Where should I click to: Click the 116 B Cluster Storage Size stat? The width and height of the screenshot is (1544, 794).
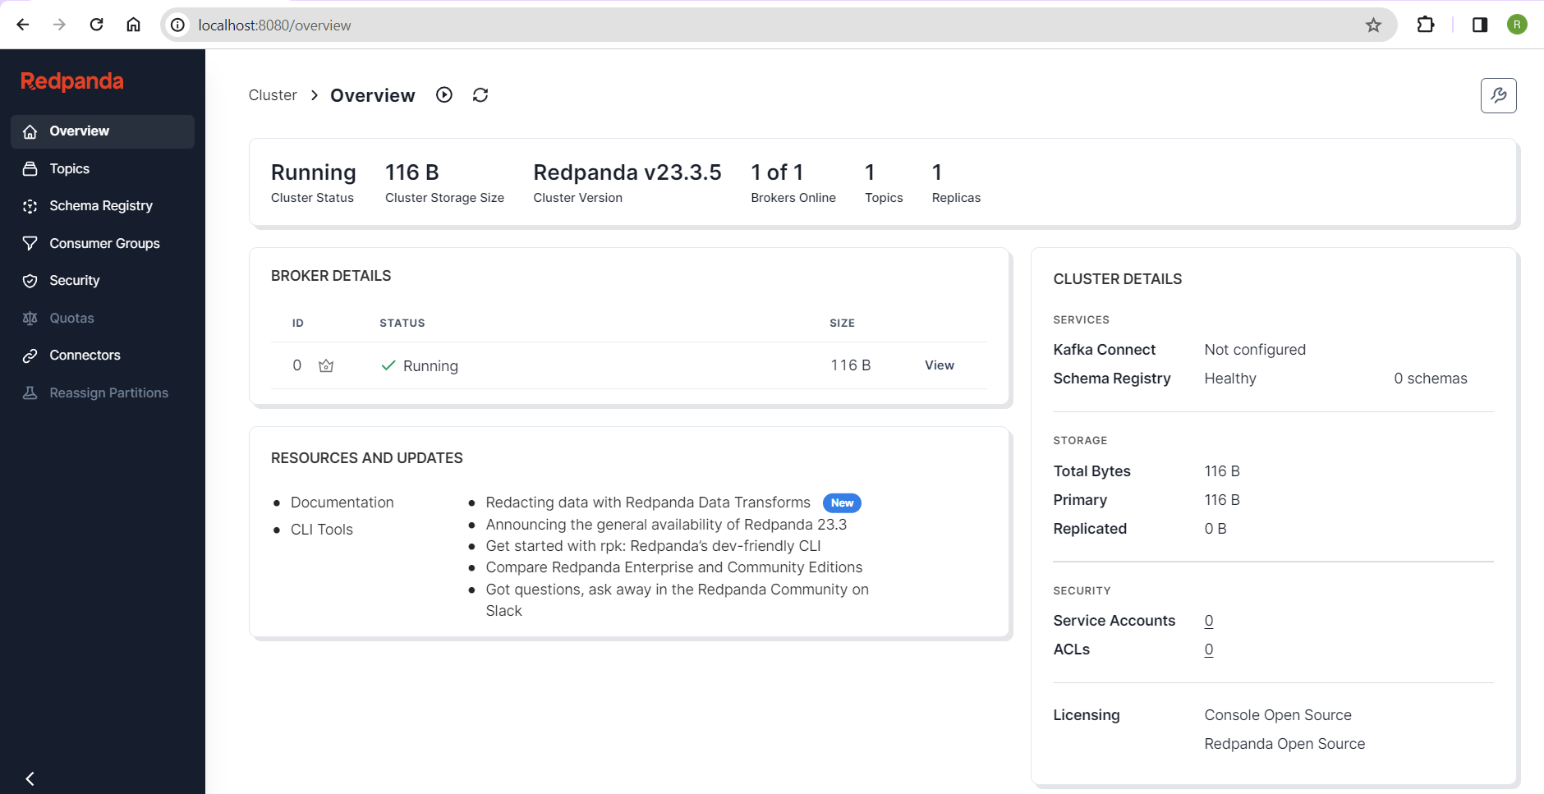[444, 183]
